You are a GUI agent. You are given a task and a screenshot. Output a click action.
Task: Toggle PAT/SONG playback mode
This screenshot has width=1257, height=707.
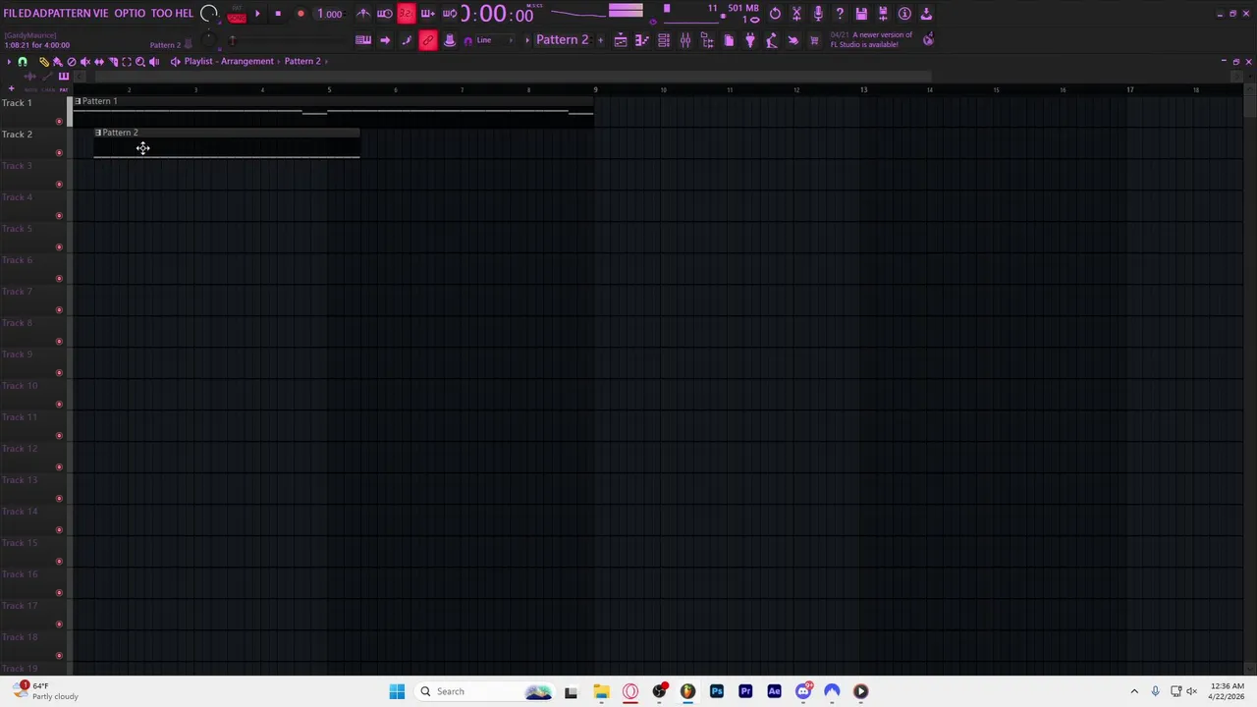[237, 14]
